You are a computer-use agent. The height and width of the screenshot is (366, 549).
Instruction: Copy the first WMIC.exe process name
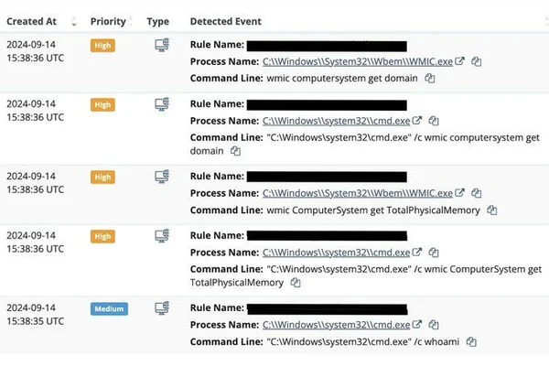point(477,61)
